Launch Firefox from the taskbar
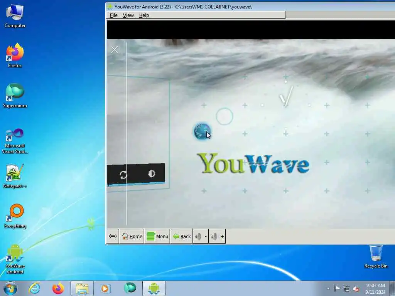Viewport: 395px width, 296px height. point(58,288)
